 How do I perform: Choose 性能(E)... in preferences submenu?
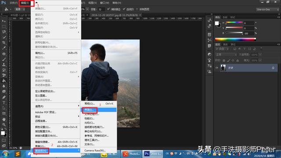click(x=98, y=118)
